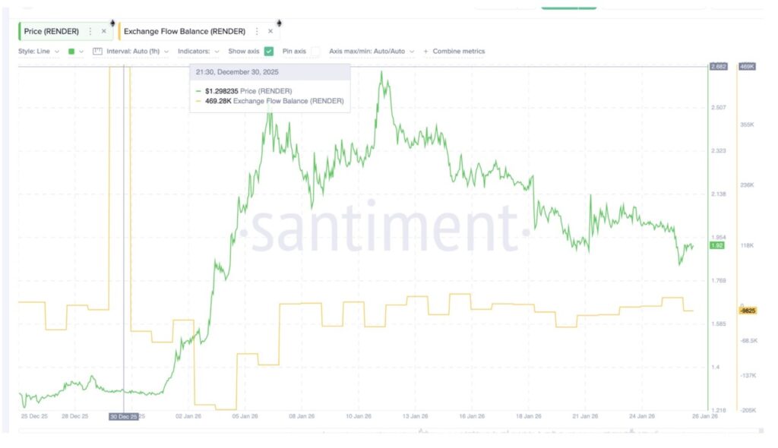The height and width of the screenshot is (448, 778).
Task: Expand the Indicators dropdown
Action: (x=198, y=52)
